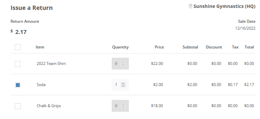Click the Sunshine Gymnastics (HQ) location label
This screenshot has width=260, height=119.
[224, 6]
